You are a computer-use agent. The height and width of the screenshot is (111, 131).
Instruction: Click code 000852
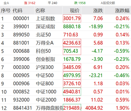[21, 92]
